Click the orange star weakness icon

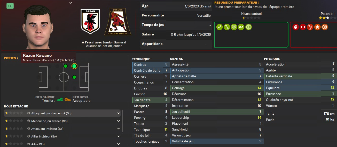point(317,27)
